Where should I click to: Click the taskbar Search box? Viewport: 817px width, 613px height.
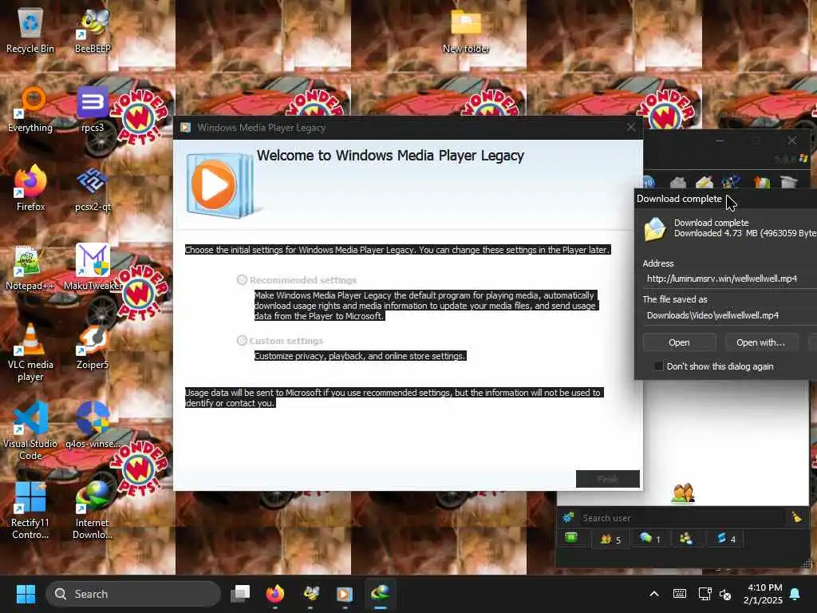(133, 594)
